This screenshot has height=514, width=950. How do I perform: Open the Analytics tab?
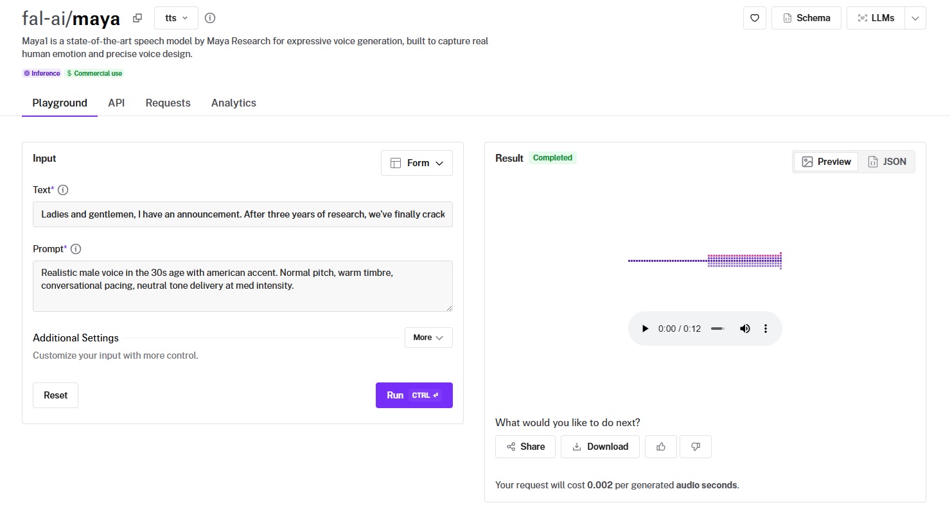pyautogui.click(x=233, y=103)
